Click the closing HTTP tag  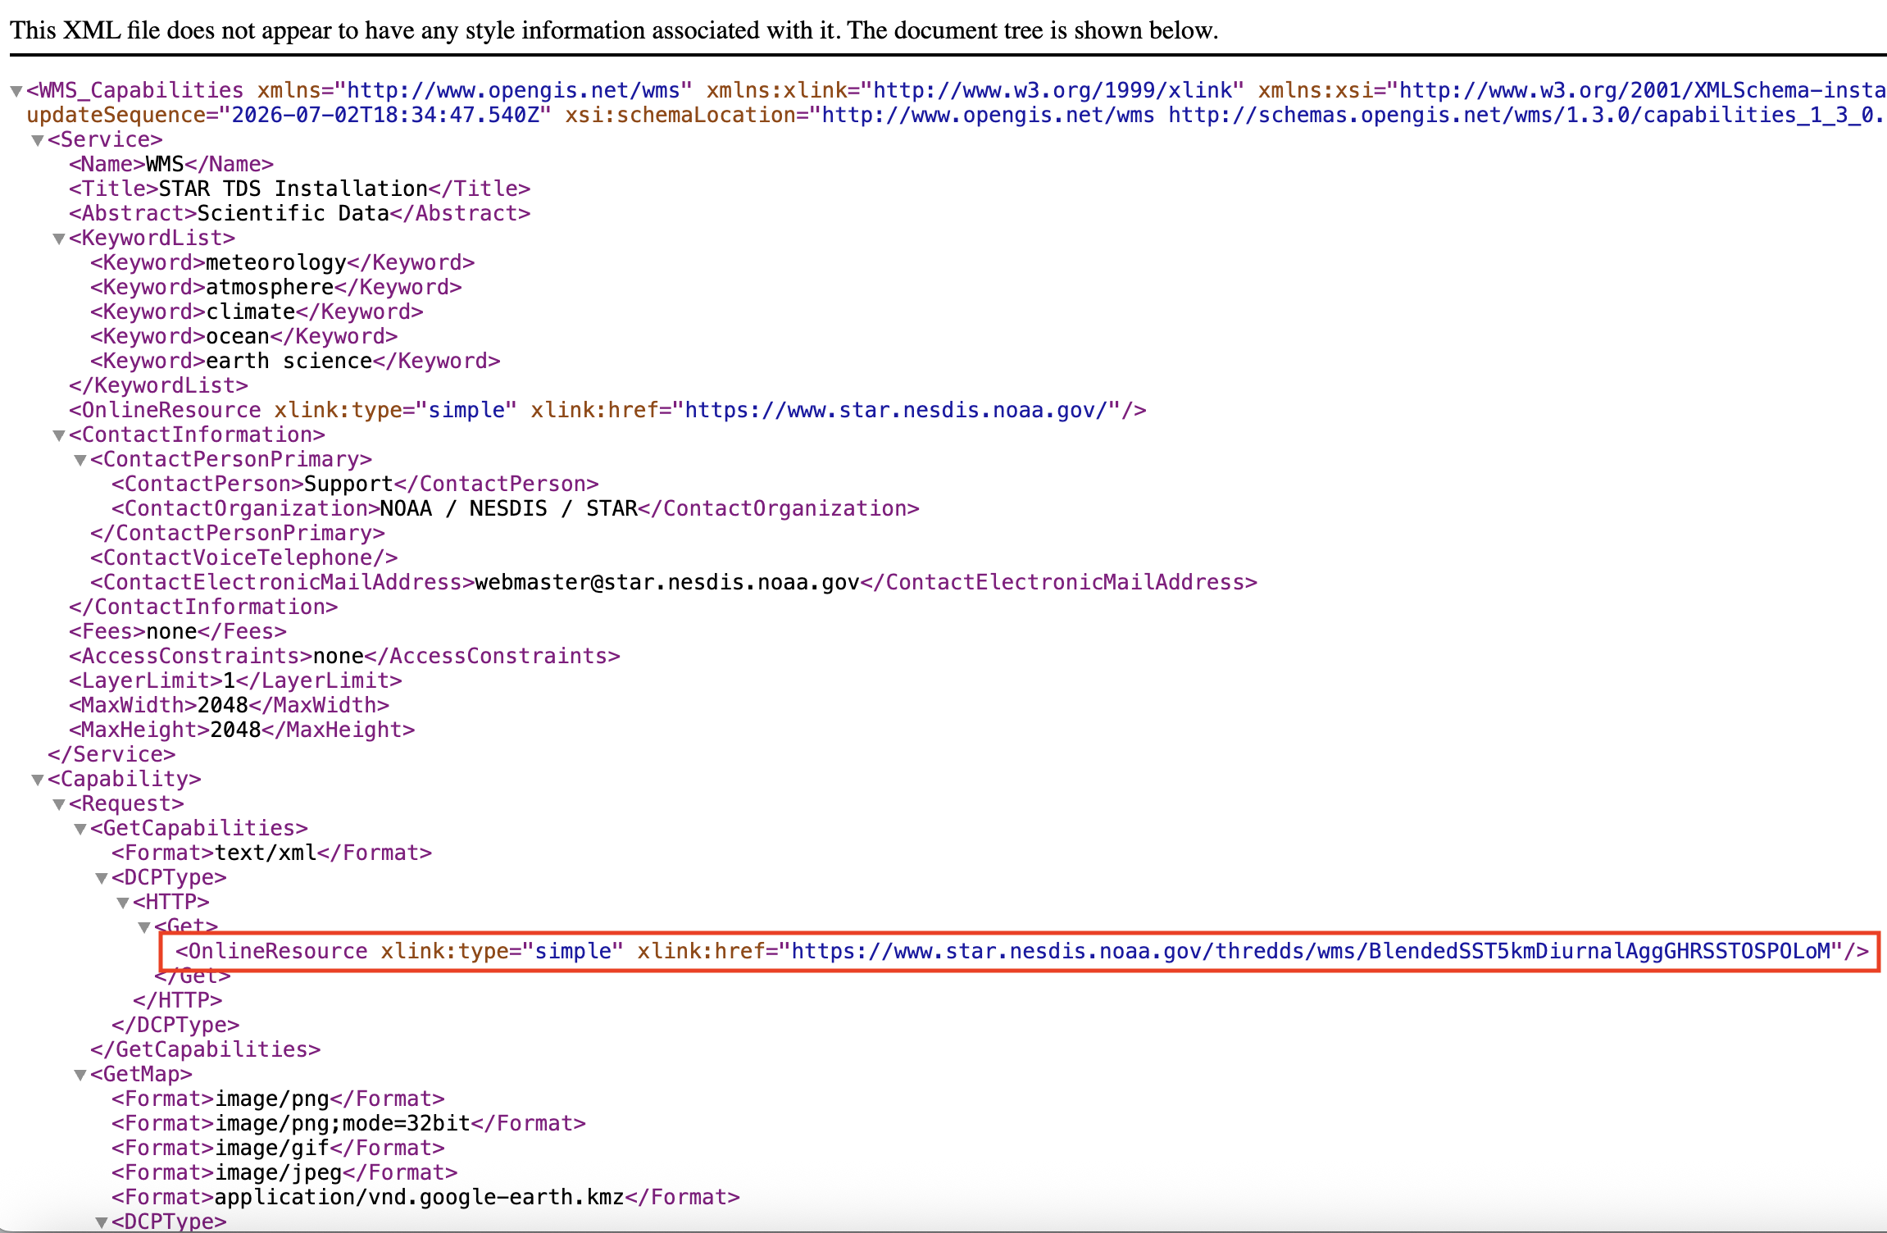178,1000
